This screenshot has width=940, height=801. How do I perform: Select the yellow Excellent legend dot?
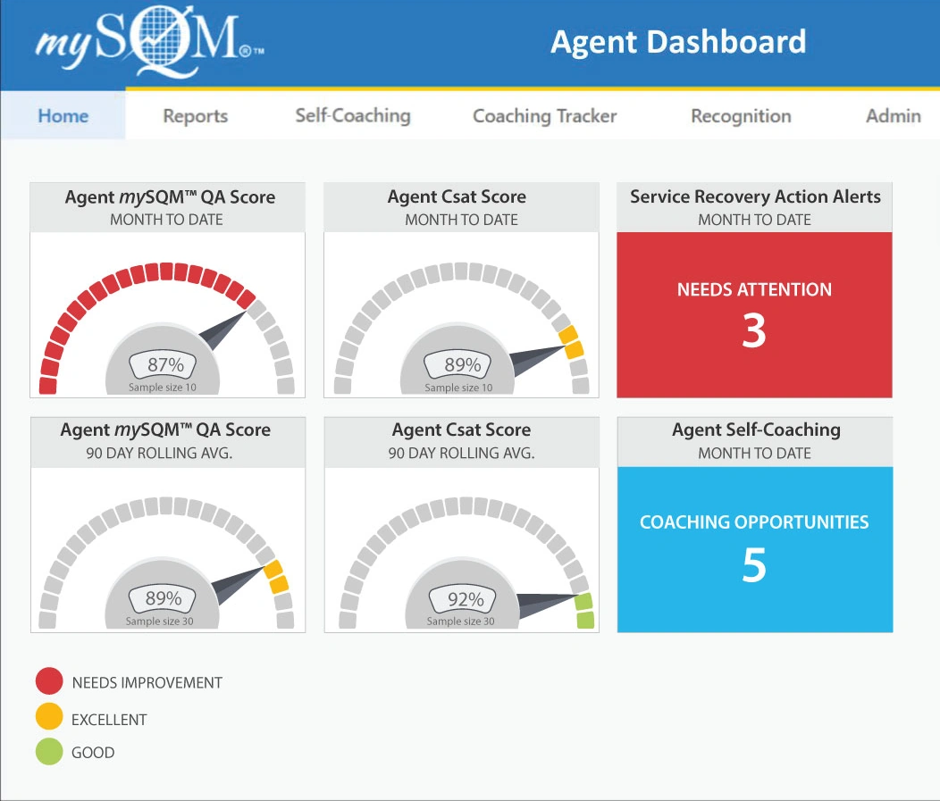pyautogui.click(x=49, y=717)
